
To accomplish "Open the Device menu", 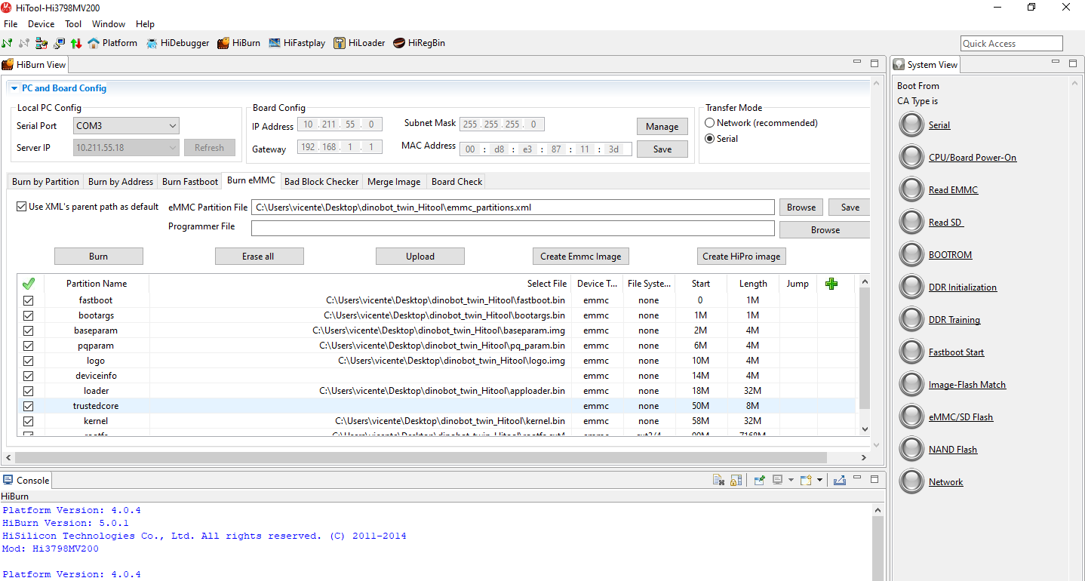I will (x=41, y=24).
